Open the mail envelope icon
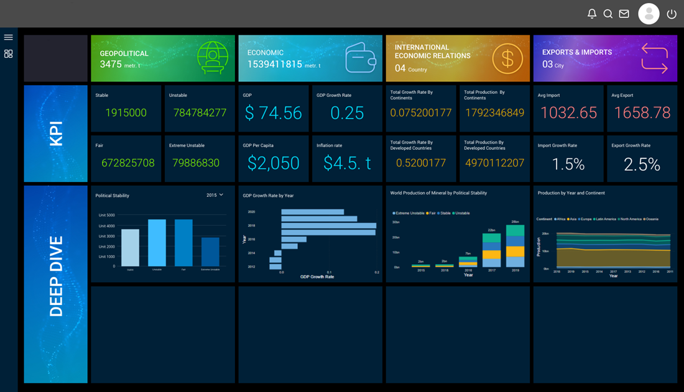Screen dimensions: 684x392 click(624, 13)
